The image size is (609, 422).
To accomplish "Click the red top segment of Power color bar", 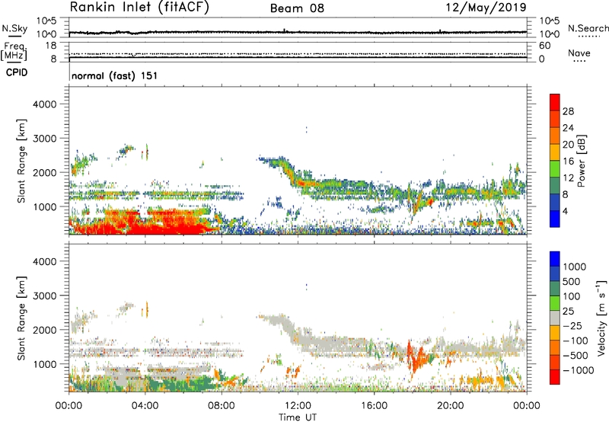I will (555, 102).
